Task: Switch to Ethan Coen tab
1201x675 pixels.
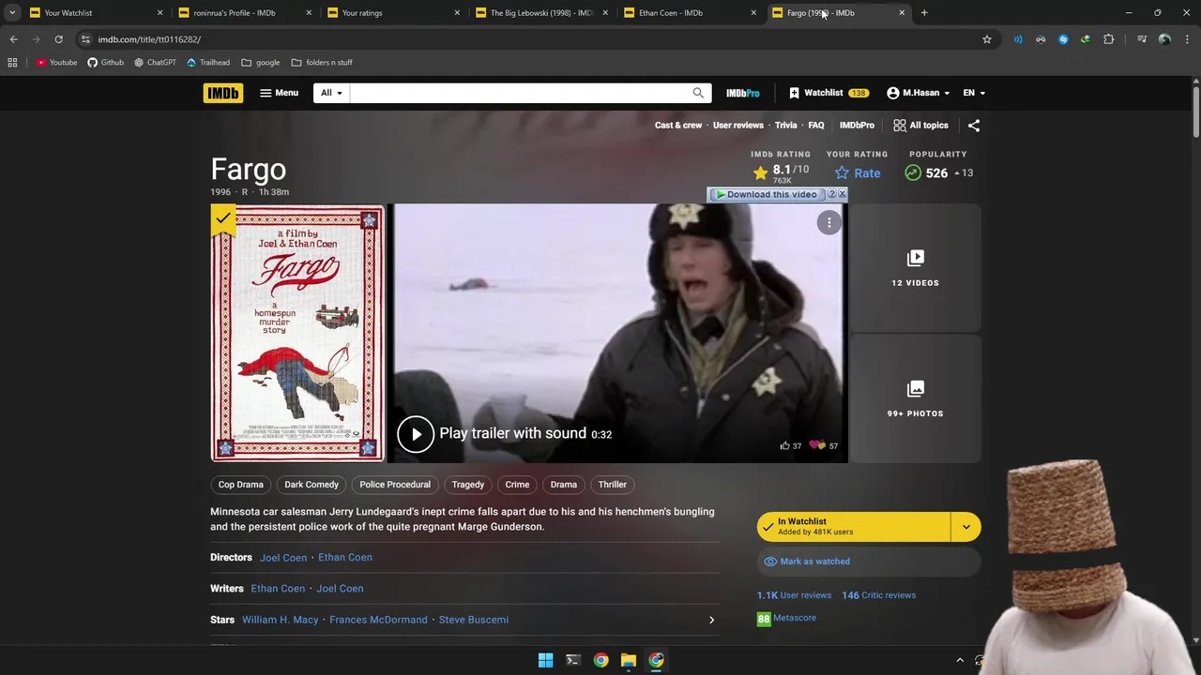Action: [689, 13]
